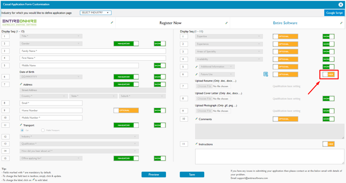The height and width of the screenshot is (183, 346).
Task: Edit the Transport label with its pencil icon
Action: click(21, 125)
